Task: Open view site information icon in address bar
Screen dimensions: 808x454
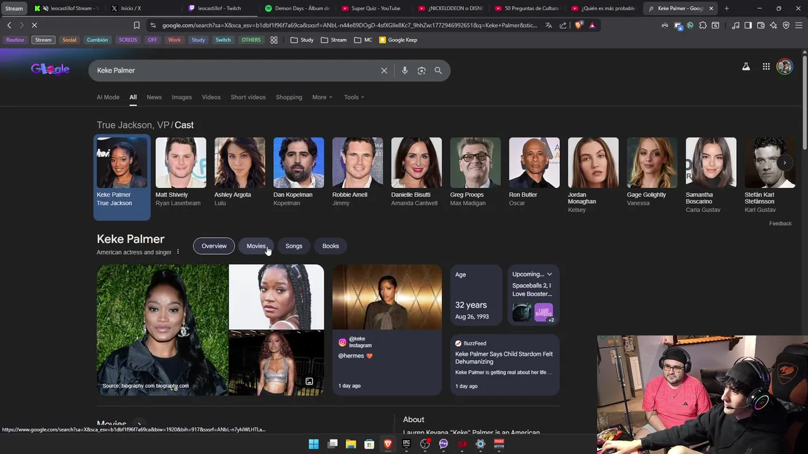Action: pyautogui.click(x=153, y=25)
